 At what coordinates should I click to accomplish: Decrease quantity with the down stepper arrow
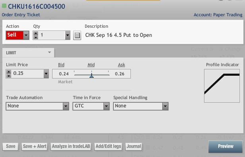point(36,37)
